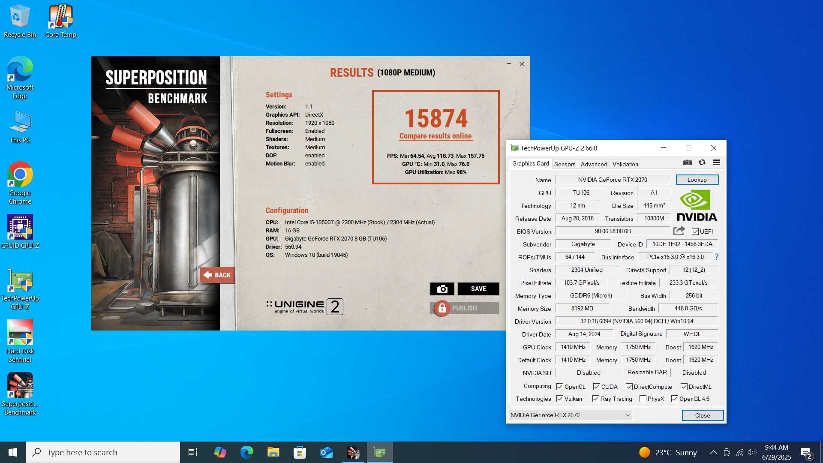
Task: Launch Core Temp from the desktop
Action: click(x=61, y=21)
